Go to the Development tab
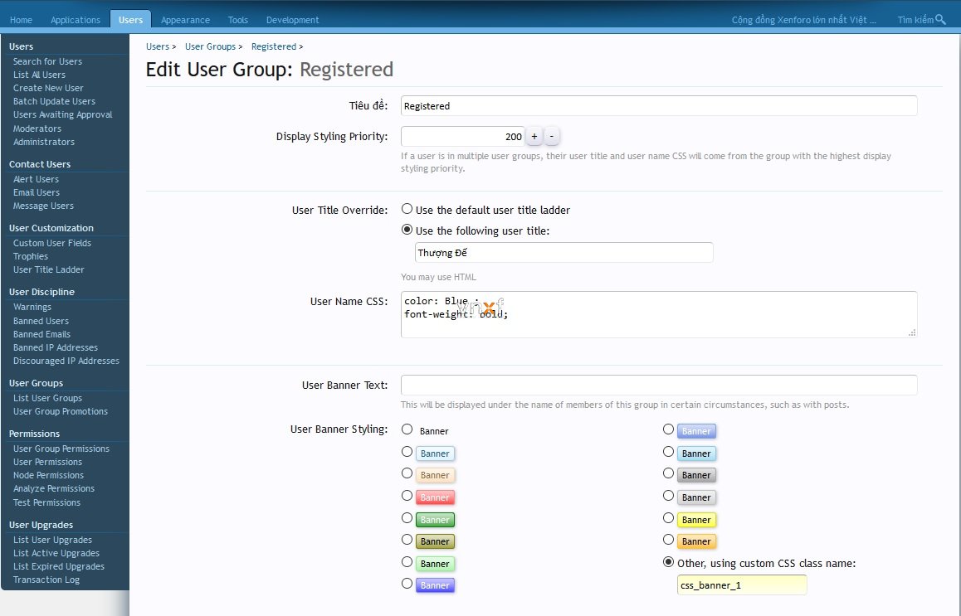Image resolution: width=961 pixels, height=616 pixels. pyautogui.click(x=292, y=20)
